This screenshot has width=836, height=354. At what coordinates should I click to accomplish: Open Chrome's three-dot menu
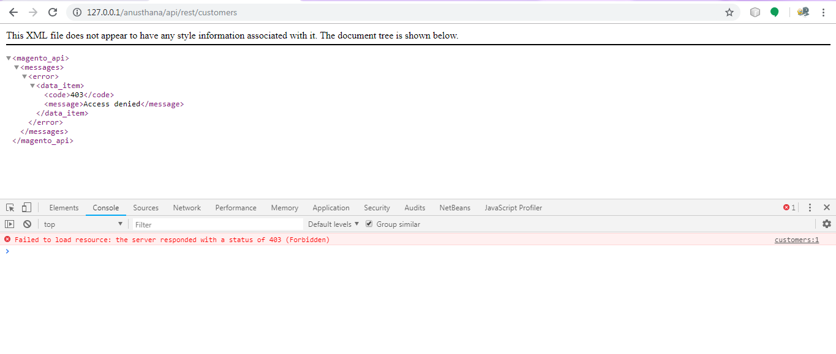click(823, 12)
